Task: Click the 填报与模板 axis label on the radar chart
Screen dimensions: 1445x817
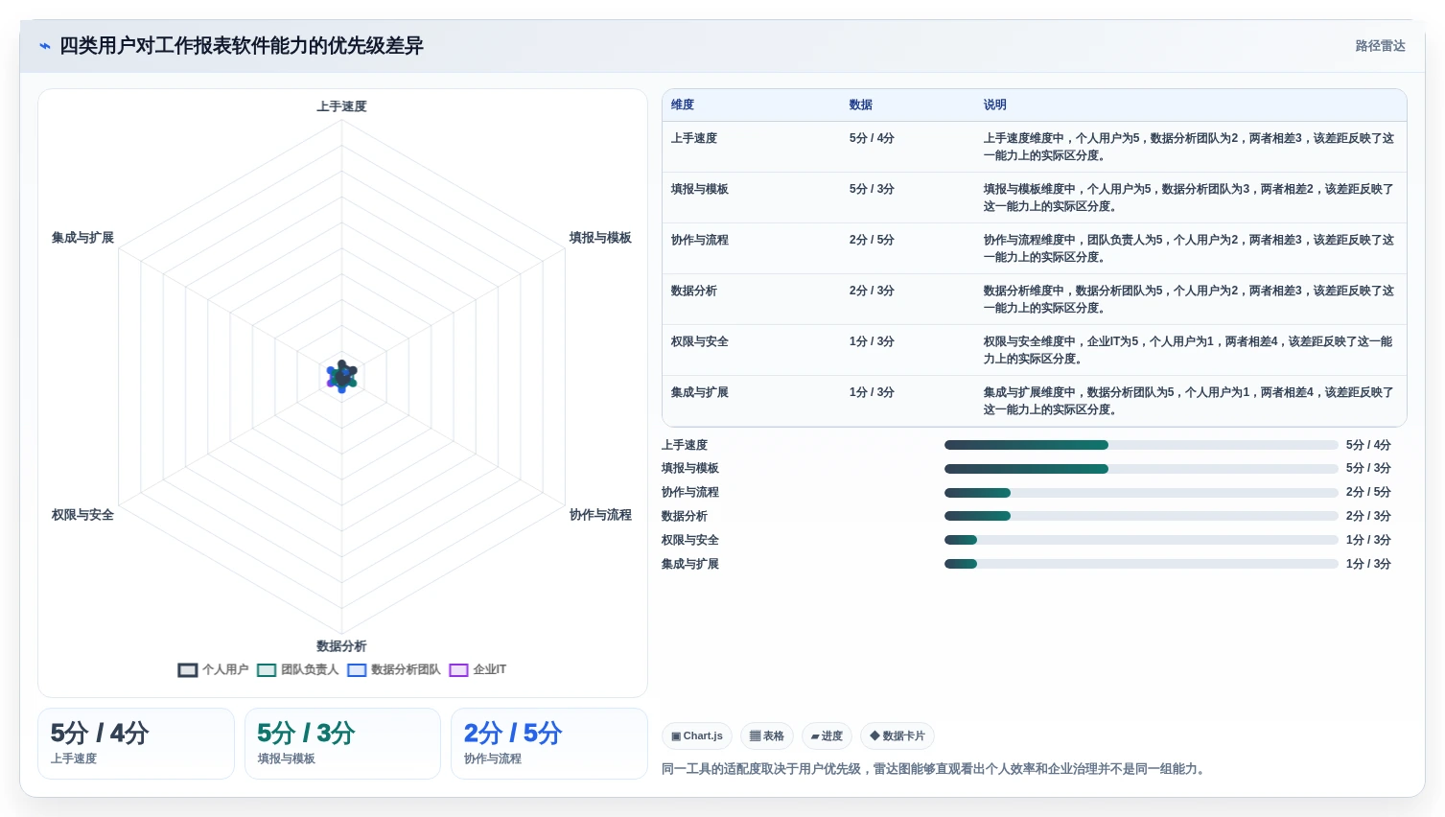Action: (600, 238)
